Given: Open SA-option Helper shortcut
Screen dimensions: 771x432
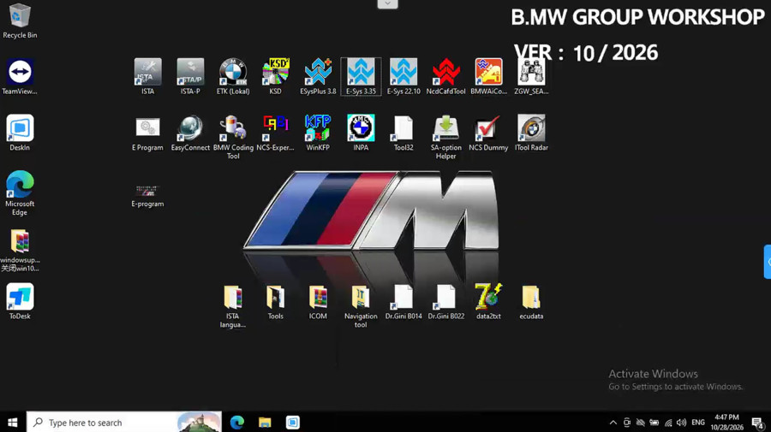Looking at the screenshot, I should point(446,137).
